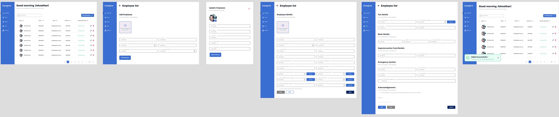
Task: Click back arrow on Add Employee screen
Action: coord(120,6)
